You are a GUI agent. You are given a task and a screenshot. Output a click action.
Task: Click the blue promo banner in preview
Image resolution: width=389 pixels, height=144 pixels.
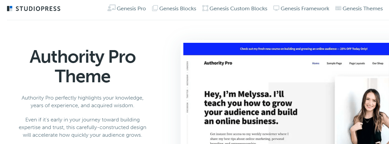(303, 49)
